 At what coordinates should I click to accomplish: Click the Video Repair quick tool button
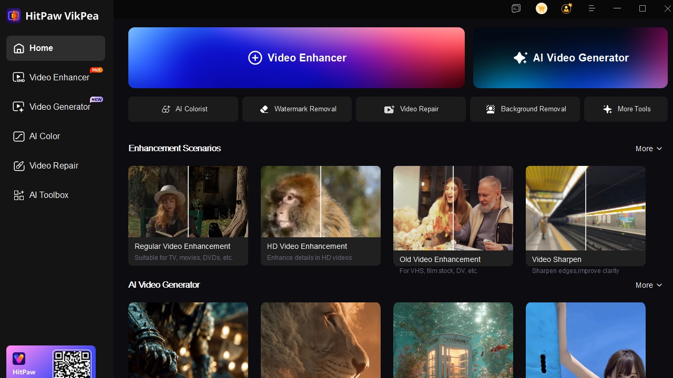[411, 109]
